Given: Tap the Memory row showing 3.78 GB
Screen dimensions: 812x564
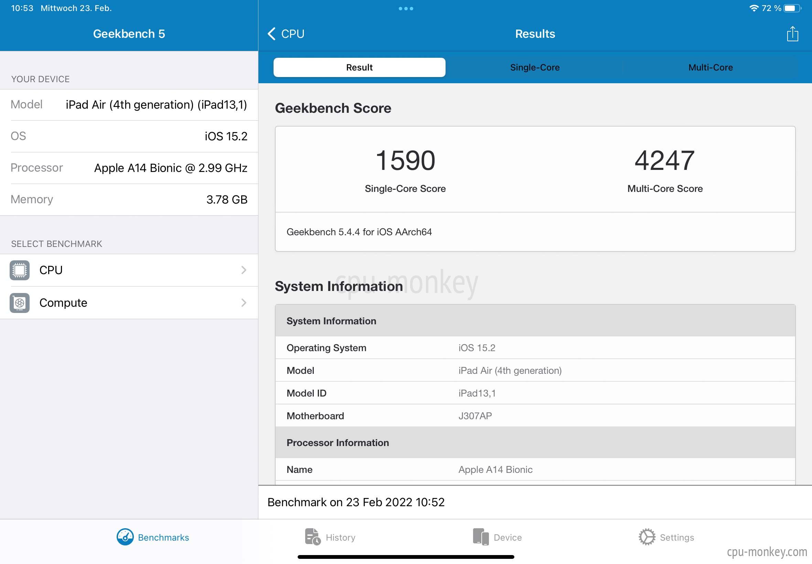Looking at the screenshot, I should click(129, 200).
